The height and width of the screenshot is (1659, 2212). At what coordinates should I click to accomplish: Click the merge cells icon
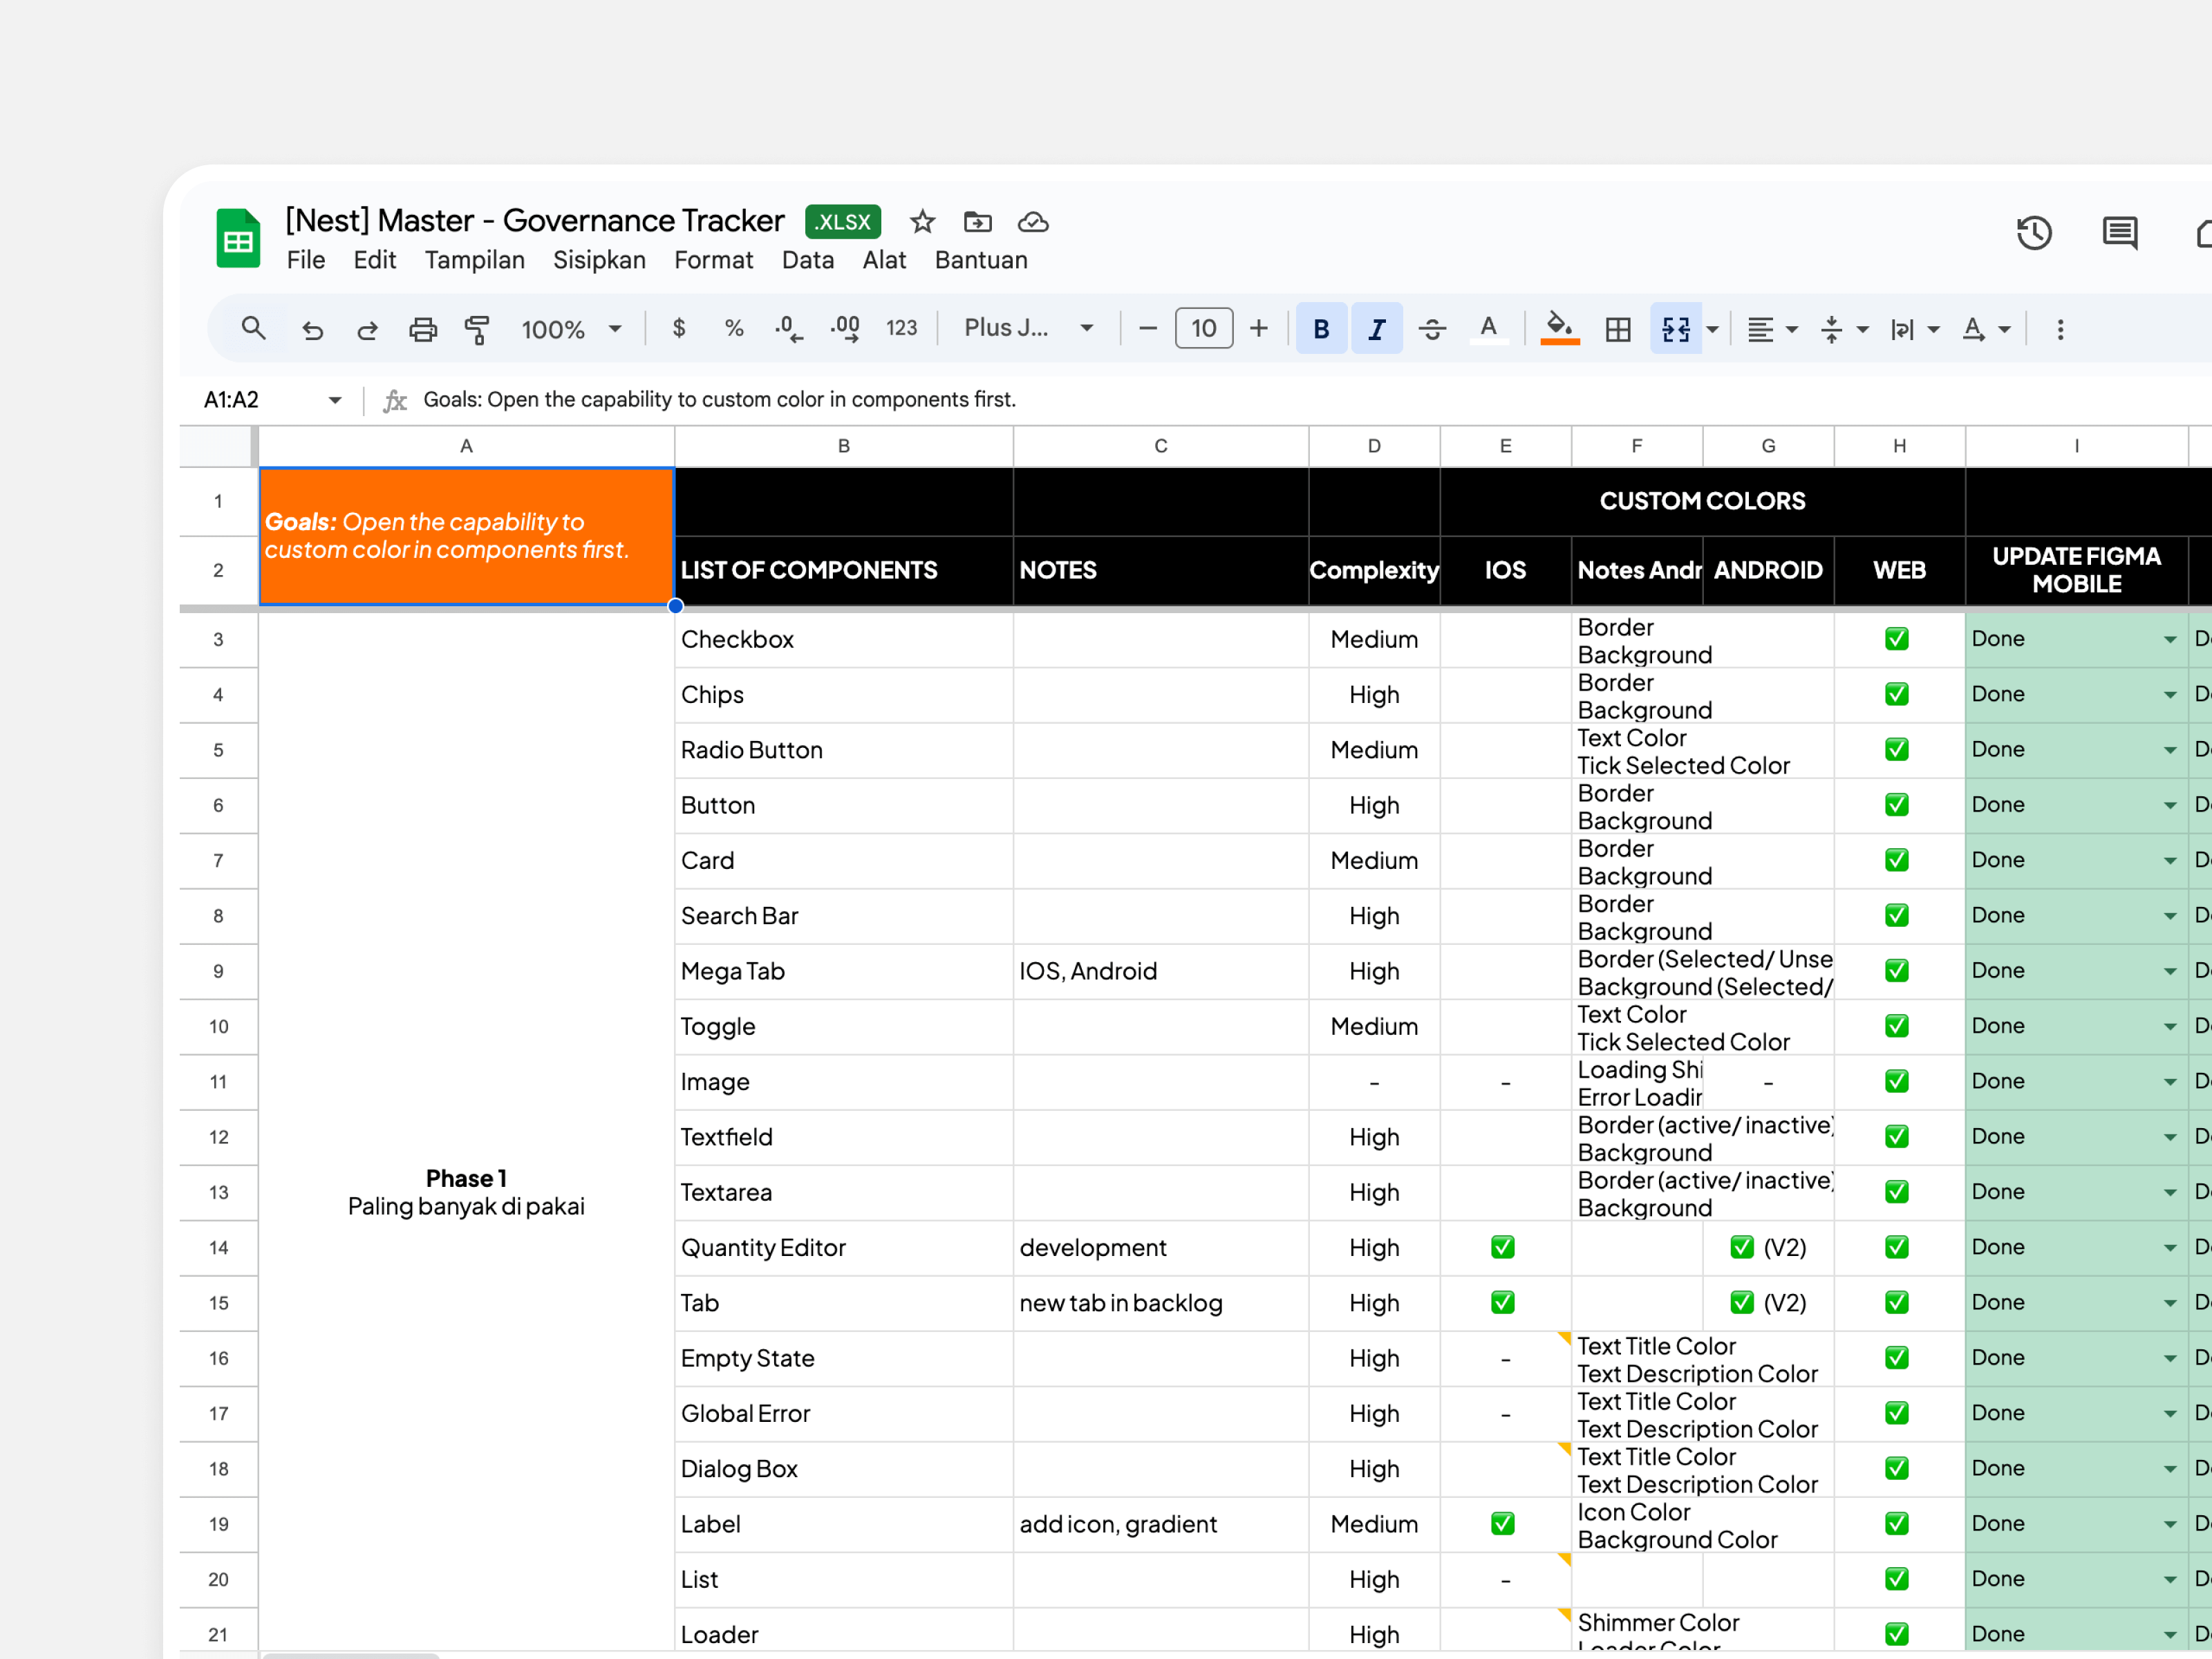point(1675,329)
